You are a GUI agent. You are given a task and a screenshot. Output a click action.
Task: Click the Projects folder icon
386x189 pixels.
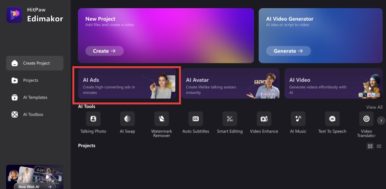tap(14, 80)
